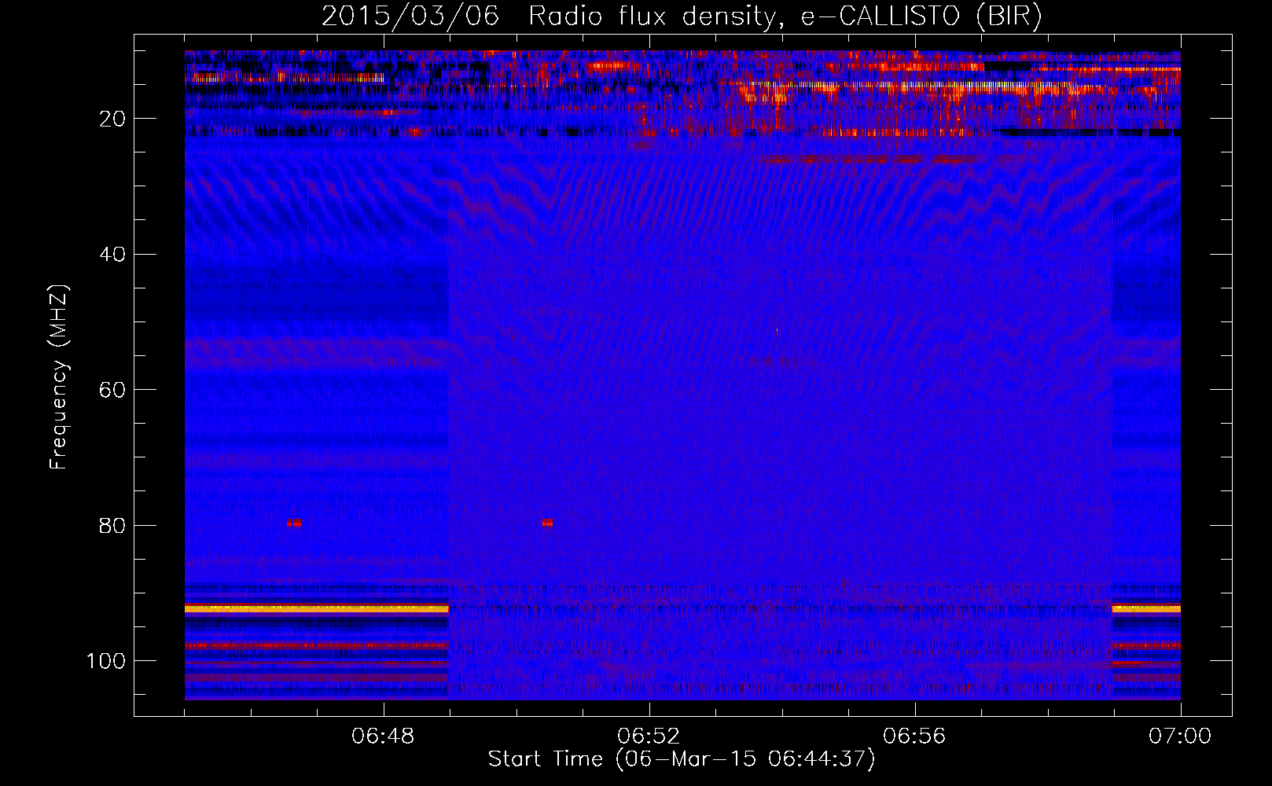The image size is (1272, 786).
Task: Click the plot title "2015/03/06 Radio flux density, e-CALLISTO (BIR)"
Action: tap(682, 17)
